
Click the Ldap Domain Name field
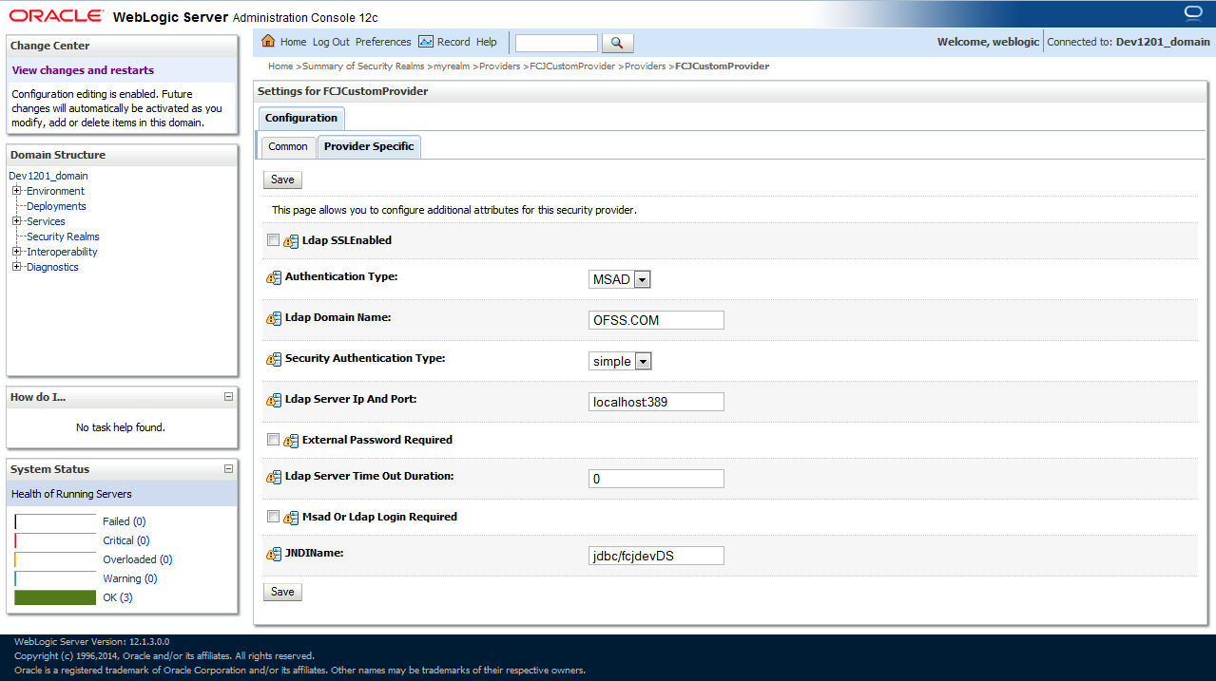(656, 320)
